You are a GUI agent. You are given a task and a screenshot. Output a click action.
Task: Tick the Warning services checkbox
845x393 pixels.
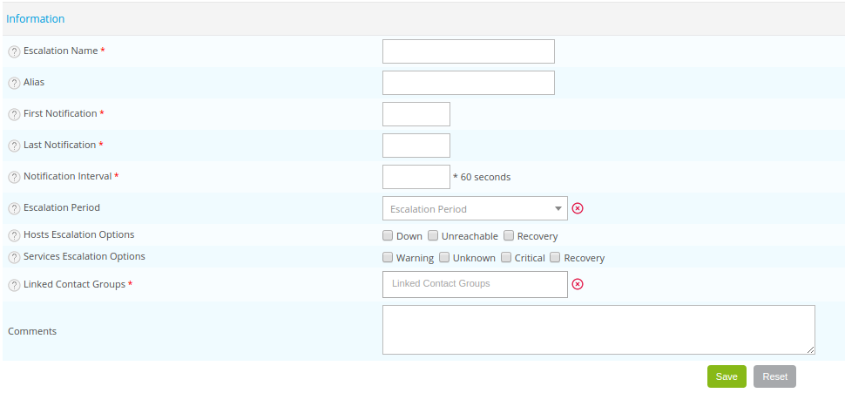[x=388, y=258]
